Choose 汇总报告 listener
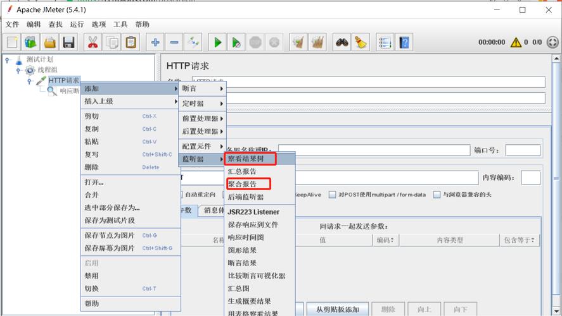This screenshot has height=316, width=562. pos(260,171)
